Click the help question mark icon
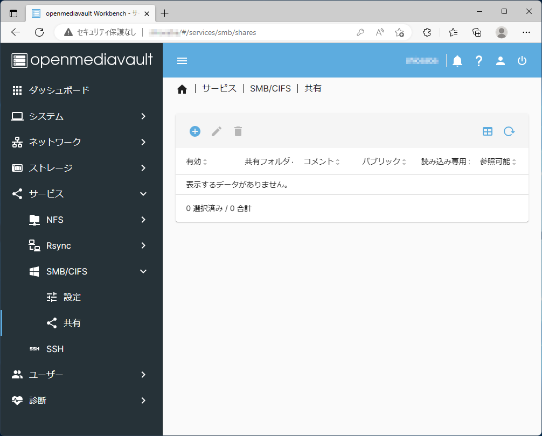This screenshot has width=542, height=436. 478,61
